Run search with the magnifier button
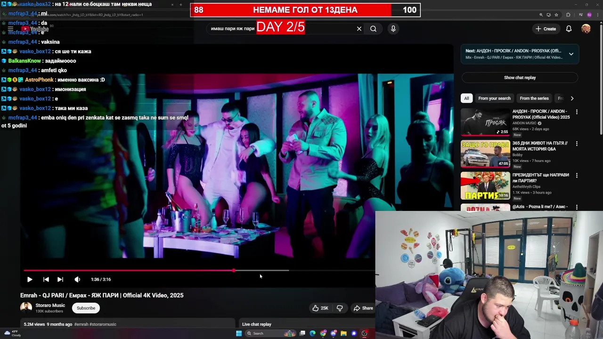Image resolution: width=603 pixels, height=339 pixels. pos(373,29)
